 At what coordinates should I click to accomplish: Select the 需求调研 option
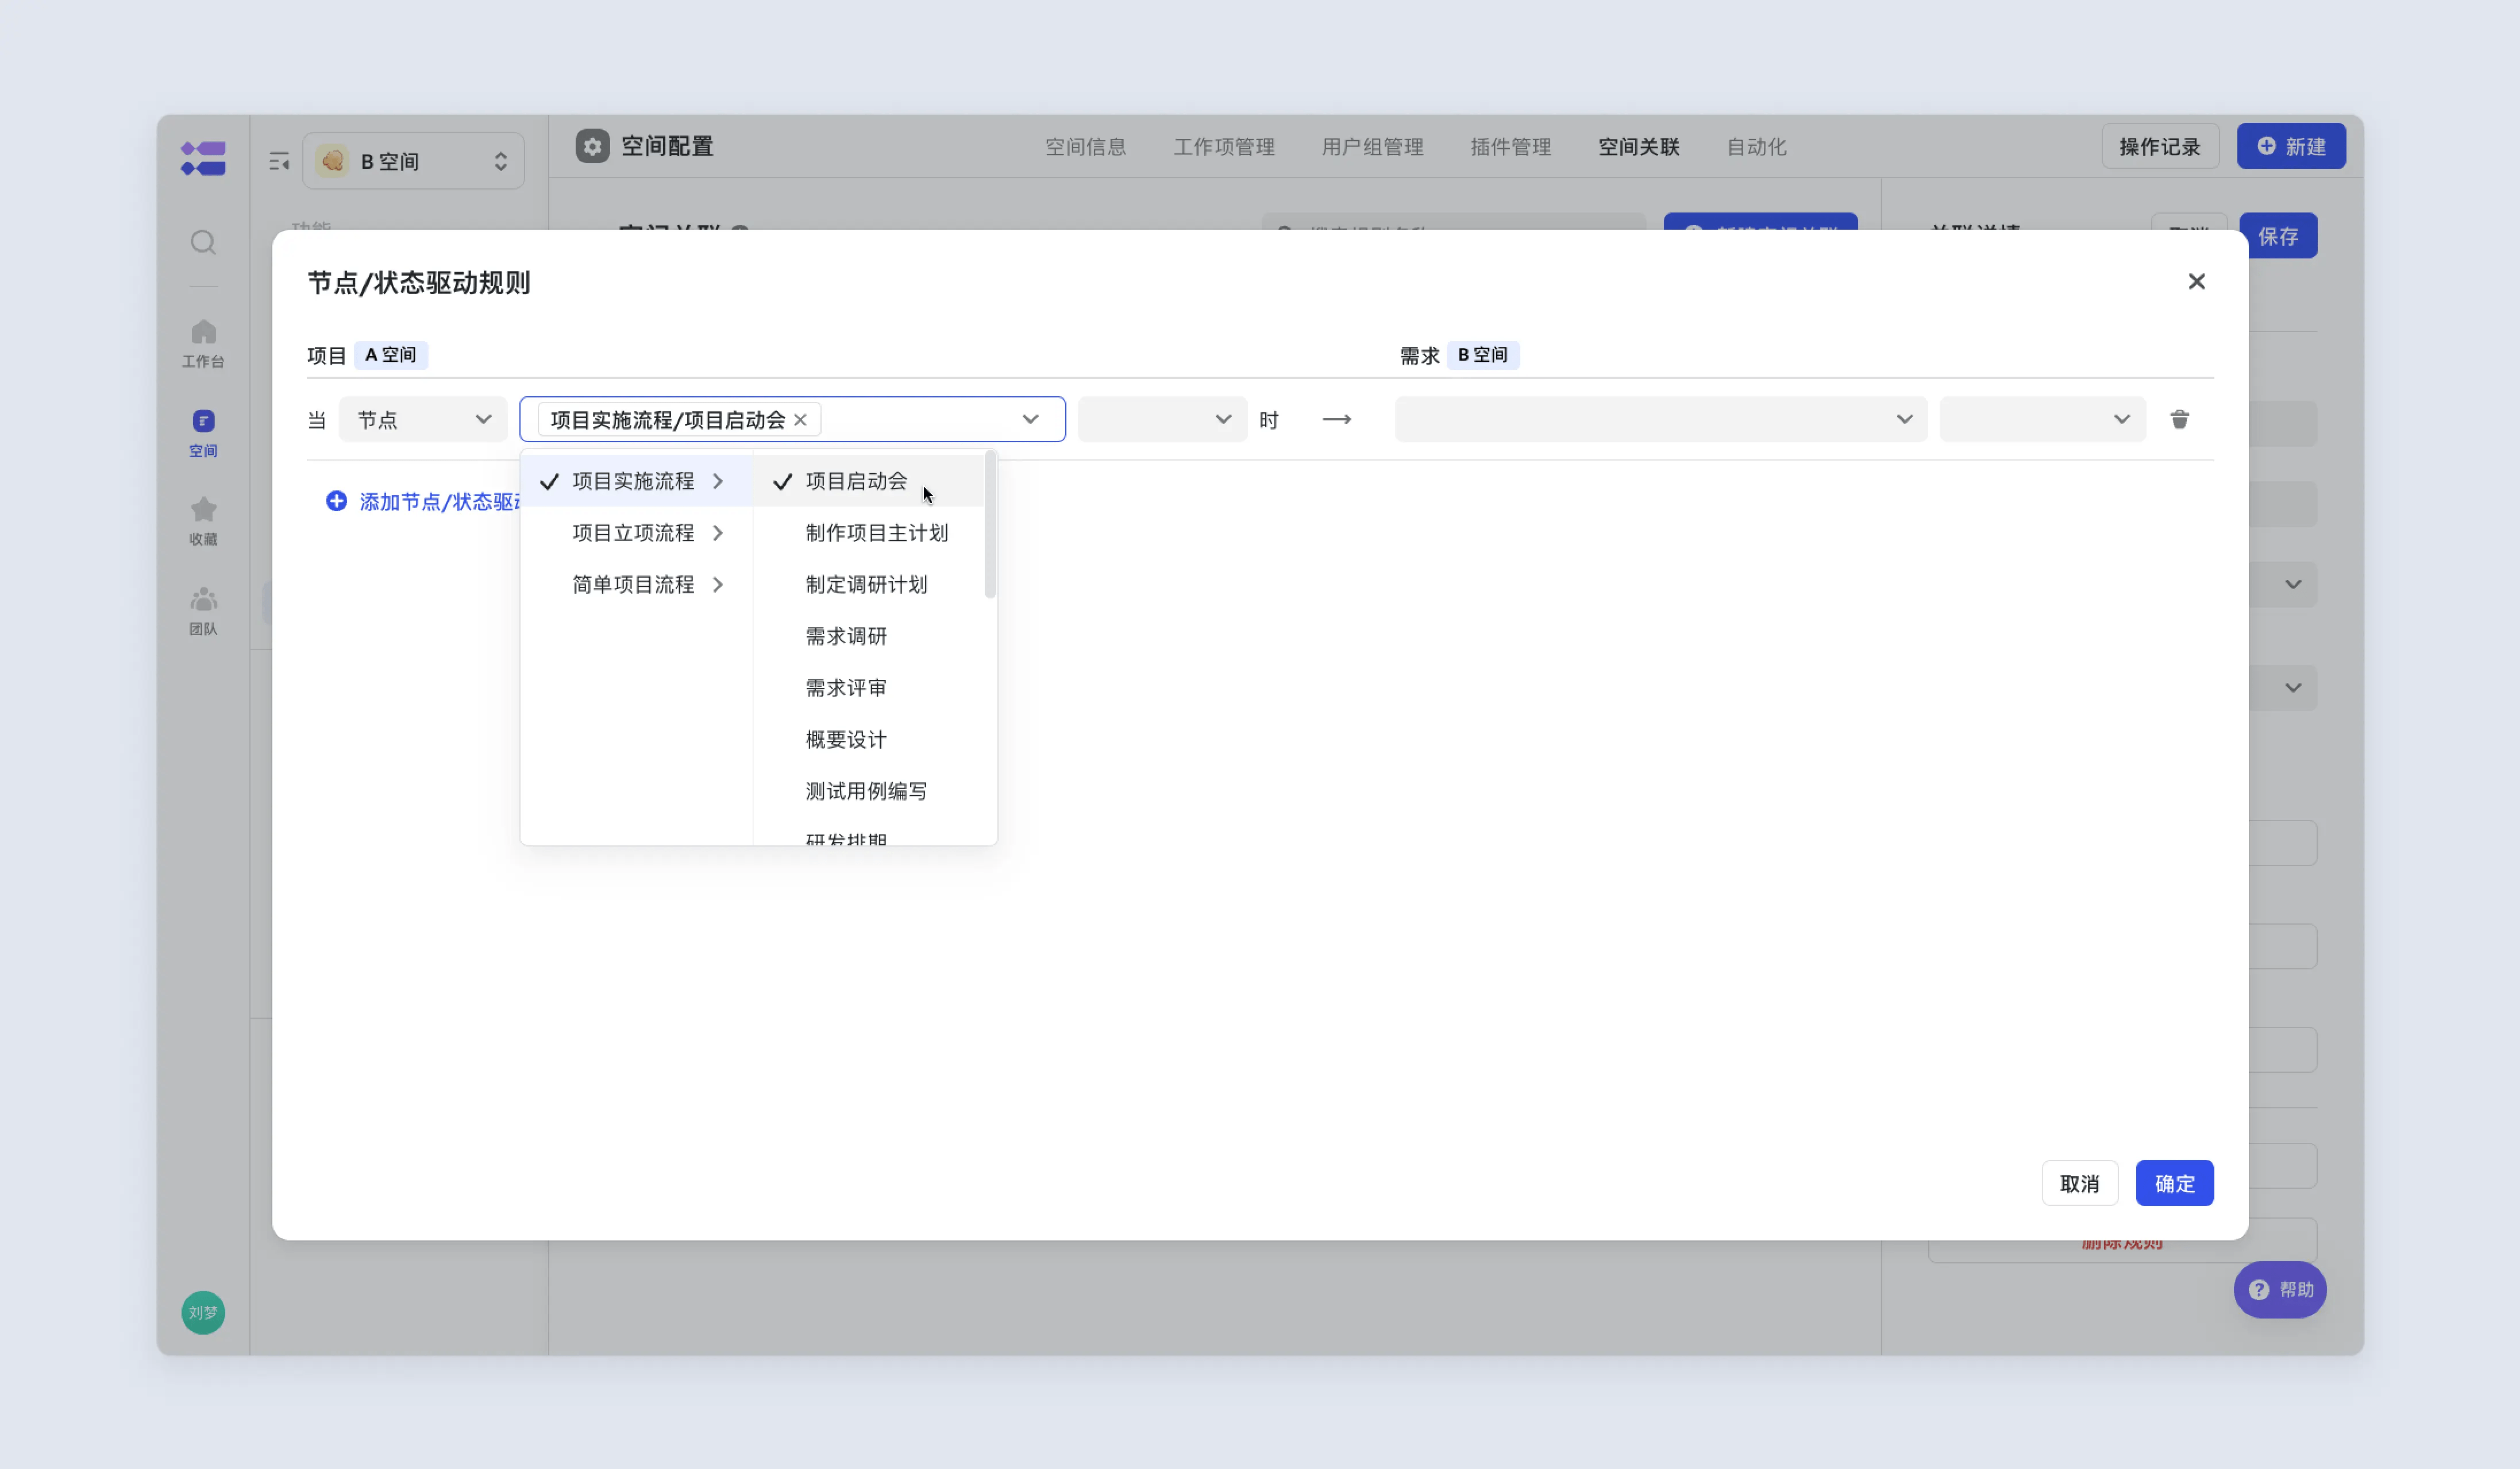tap(868, 636)
